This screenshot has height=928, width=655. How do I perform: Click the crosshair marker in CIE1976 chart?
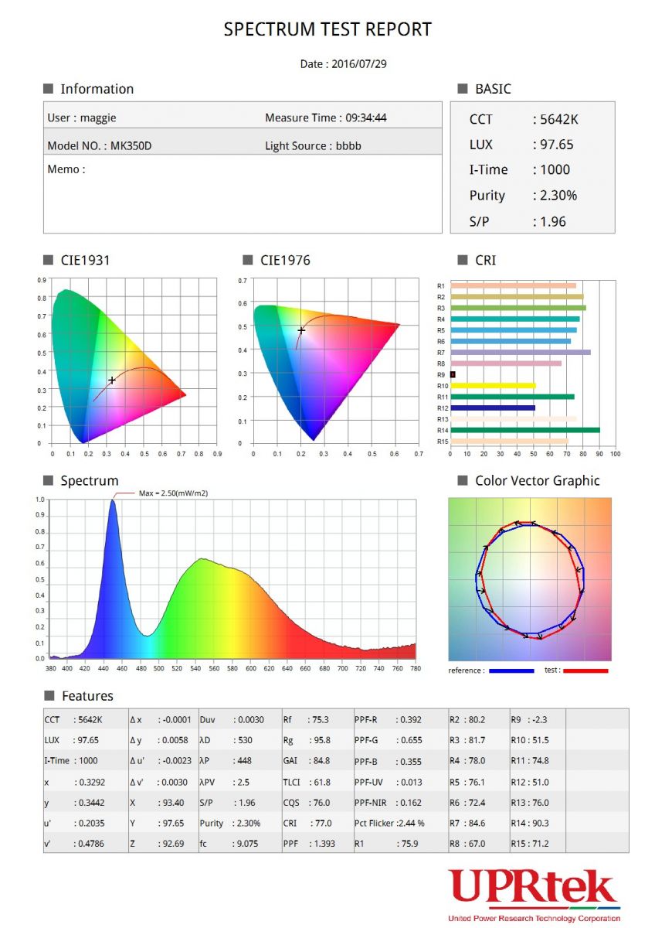pyautogui.click(x=301, y=330)
